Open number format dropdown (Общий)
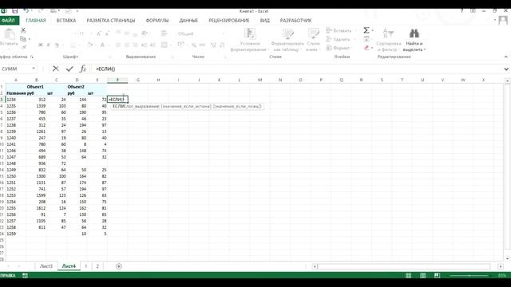This screenshot has width=511, height=287. tap(224, 33)
